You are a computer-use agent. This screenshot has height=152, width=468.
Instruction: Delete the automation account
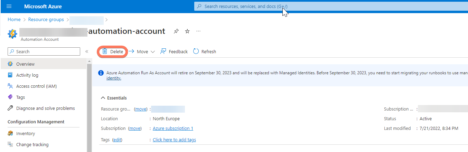(113, 51)
